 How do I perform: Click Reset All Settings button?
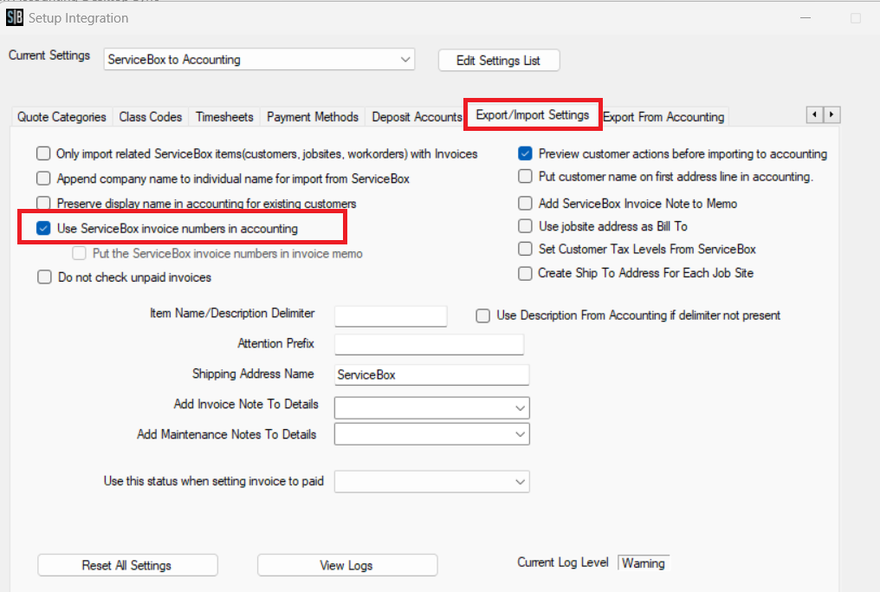127,565
